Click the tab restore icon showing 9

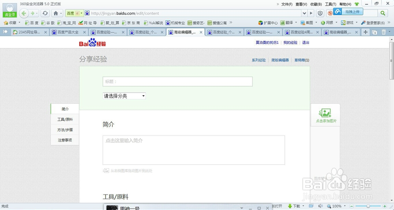coord(374,32)
